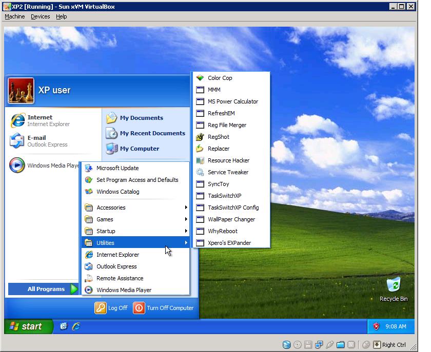Open MMM utility entry
431x352 pixels.
coord(231,90)
